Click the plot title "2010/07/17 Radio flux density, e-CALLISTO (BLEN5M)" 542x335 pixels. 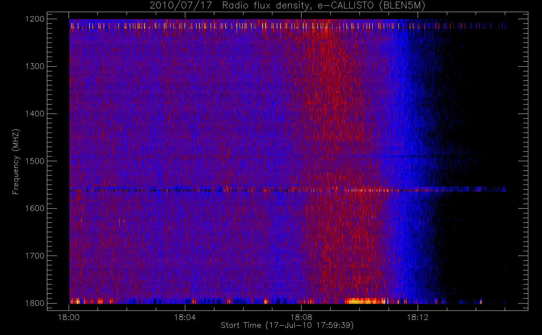[x=287, y=6]
